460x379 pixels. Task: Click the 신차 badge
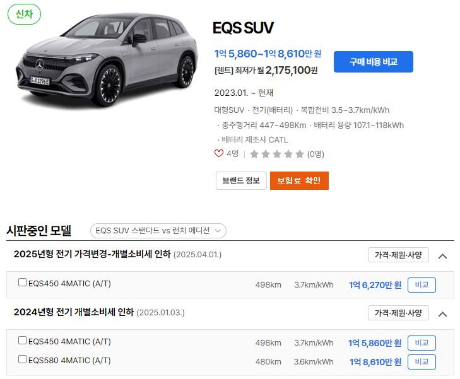(x=24, y=14)
